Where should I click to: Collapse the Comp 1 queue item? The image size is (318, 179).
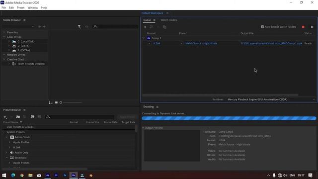click(x=144, y=38)
